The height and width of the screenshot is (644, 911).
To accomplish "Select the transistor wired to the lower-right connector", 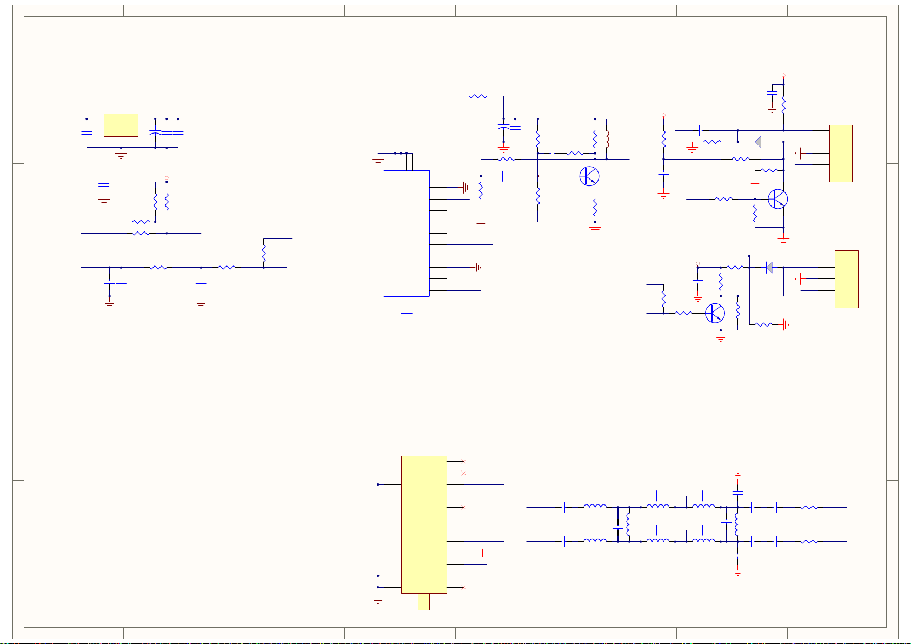I will tap(715, 313).
